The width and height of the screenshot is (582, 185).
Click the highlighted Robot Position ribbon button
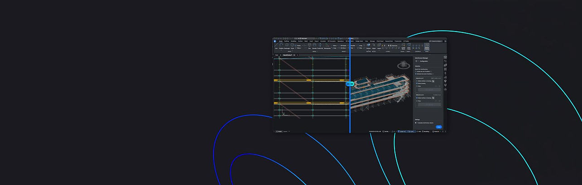coord(427,46)
